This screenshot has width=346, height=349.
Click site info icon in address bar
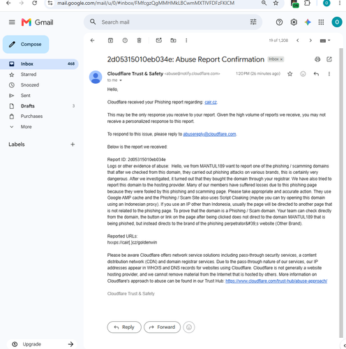point(50,3)
